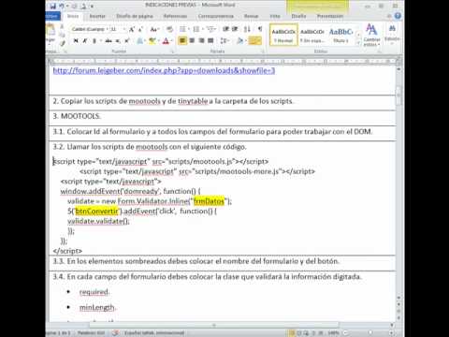This screenshot has width=449, height=337.
Task: Click the Align Right icon
Action: tap(201, 40)
